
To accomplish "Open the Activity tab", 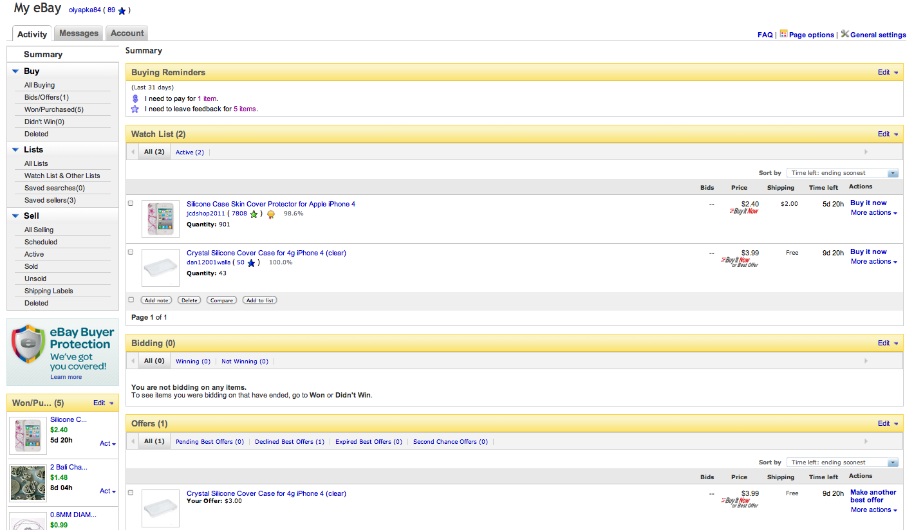I will point(32,34).
